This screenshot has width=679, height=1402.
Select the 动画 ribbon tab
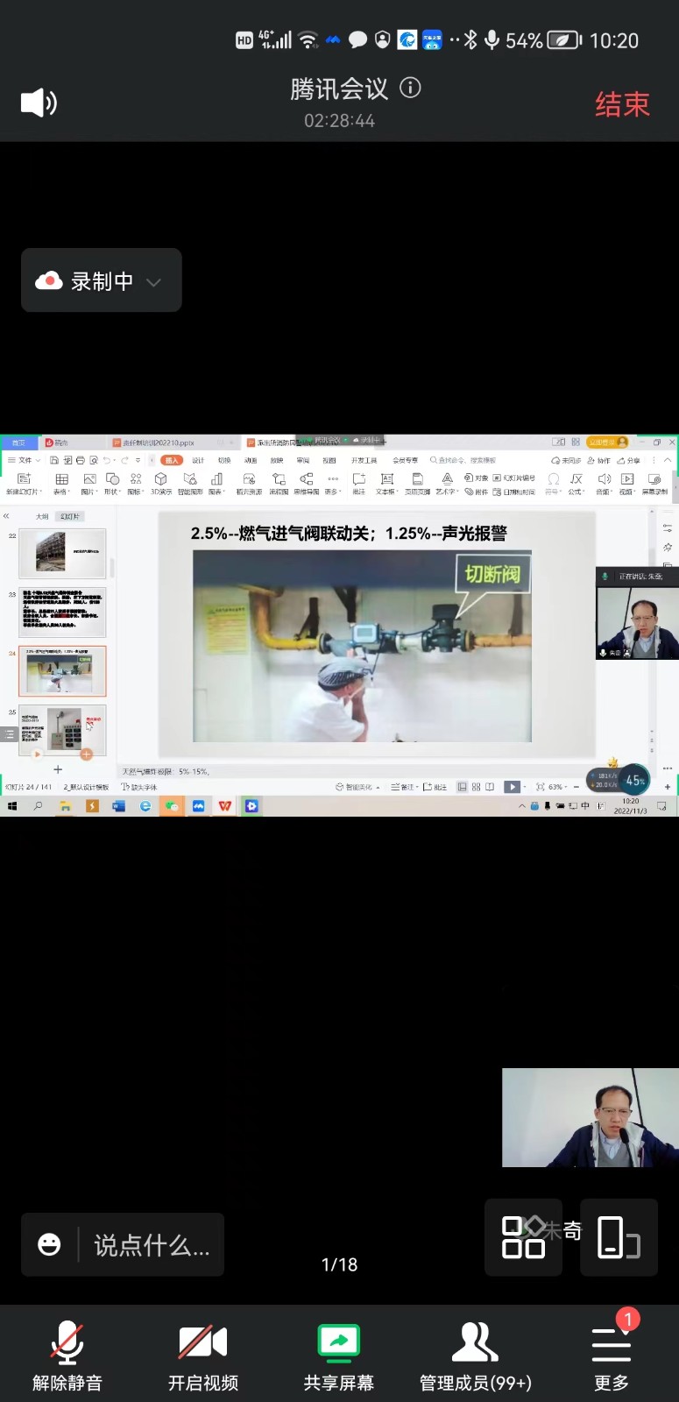[x=251, y=460]
